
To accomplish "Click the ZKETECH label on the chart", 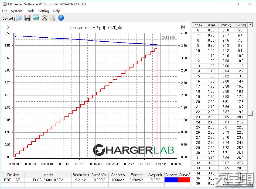I will pyautogui.click(x=168, y=38).
